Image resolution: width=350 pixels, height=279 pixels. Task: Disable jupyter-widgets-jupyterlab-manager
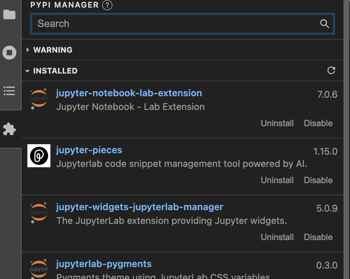(318, 237)
